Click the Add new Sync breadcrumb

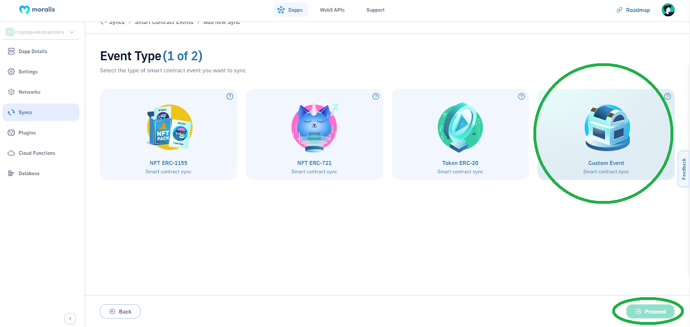click(222, 22)
